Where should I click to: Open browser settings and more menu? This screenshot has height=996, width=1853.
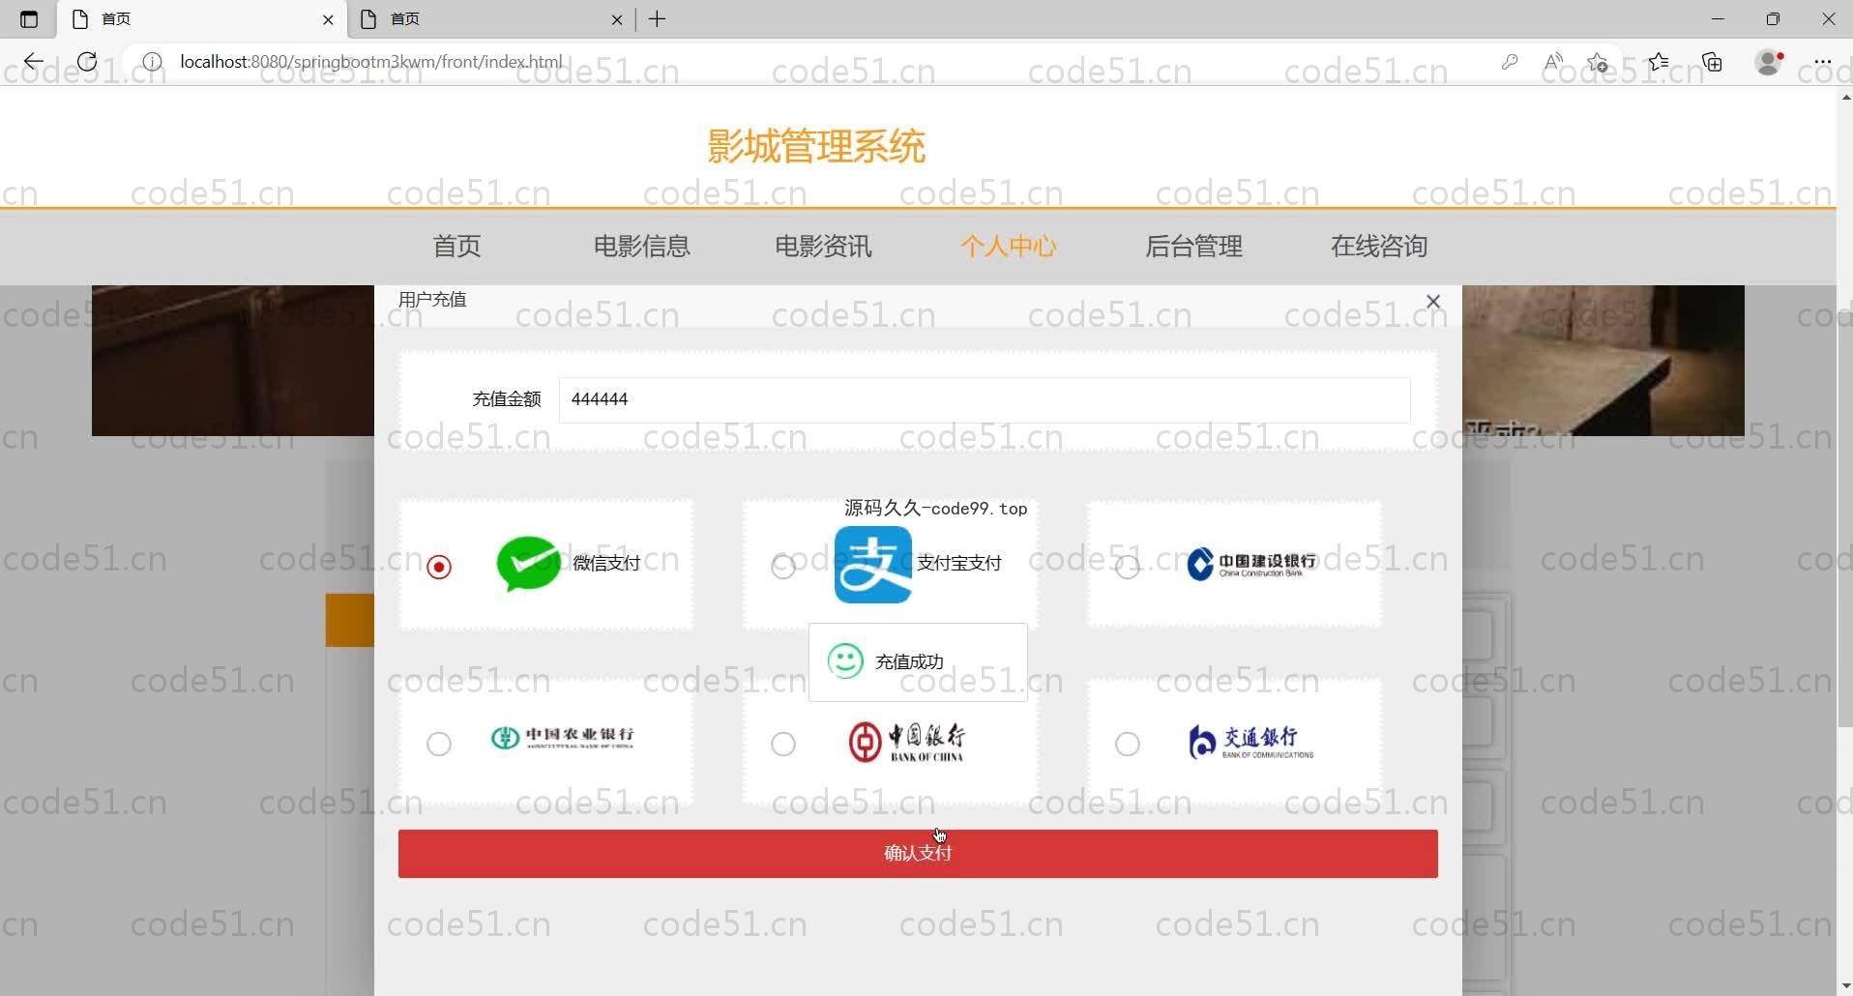[x=1823, y=62]
